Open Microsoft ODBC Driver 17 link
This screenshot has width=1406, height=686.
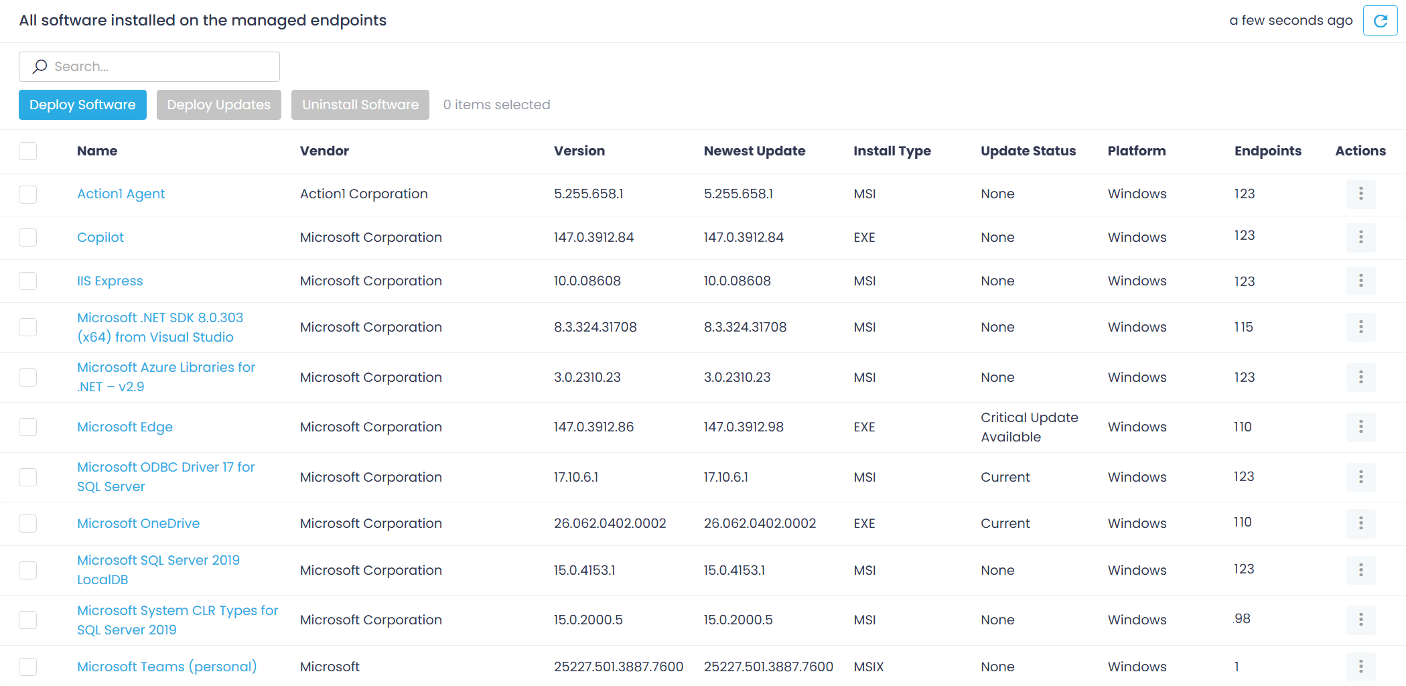click(166, 477)
